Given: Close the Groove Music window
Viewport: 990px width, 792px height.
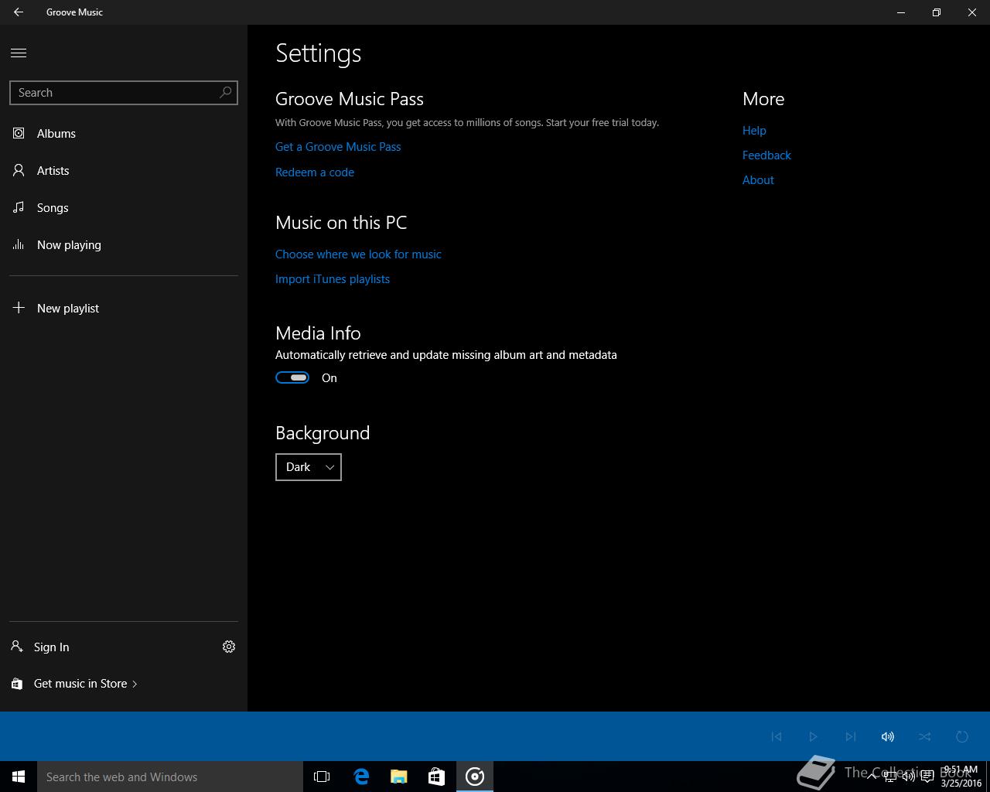Looking at the screenshot, I should (x=972, y=12).
